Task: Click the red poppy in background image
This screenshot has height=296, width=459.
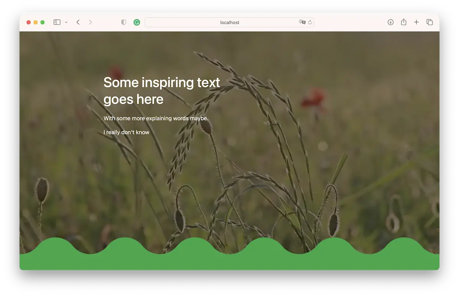Action: (x=313, y=98)
